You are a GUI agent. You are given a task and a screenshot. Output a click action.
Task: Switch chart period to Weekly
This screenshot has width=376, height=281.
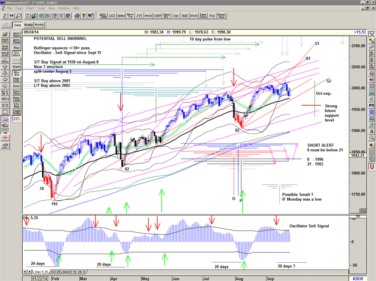pos(27,25)
